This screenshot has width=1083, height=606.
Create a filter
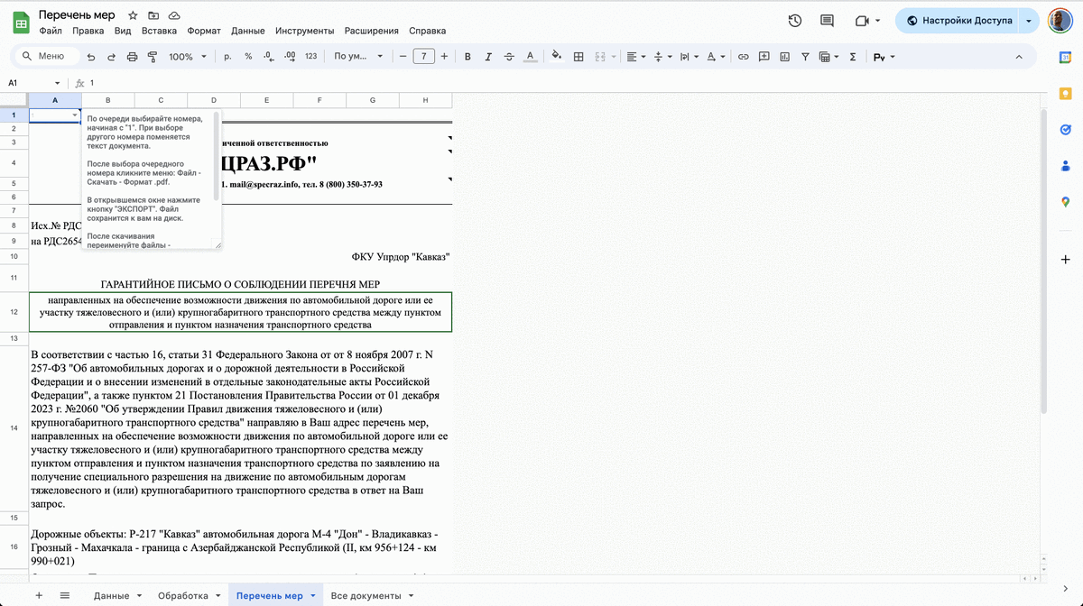(804, 57)
